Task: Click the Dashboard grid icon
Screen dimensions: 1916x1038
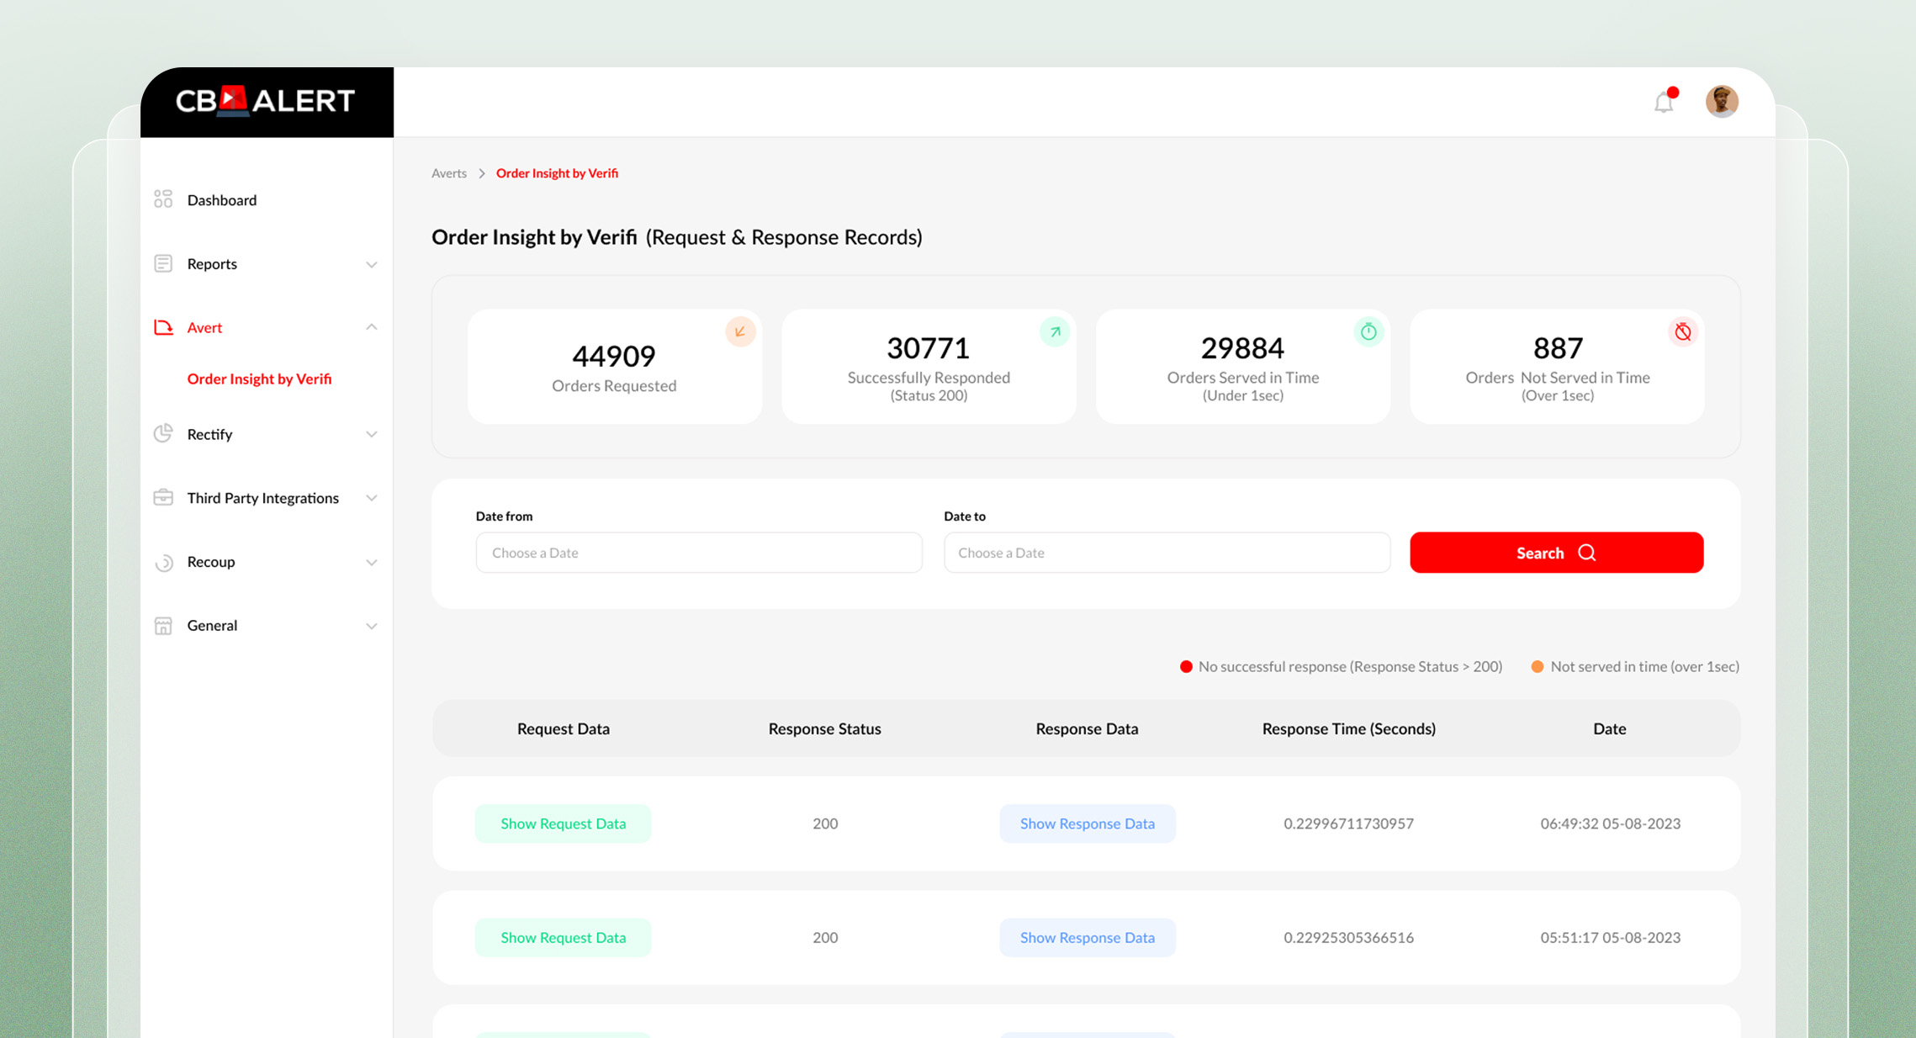Action: coord(163,199)
